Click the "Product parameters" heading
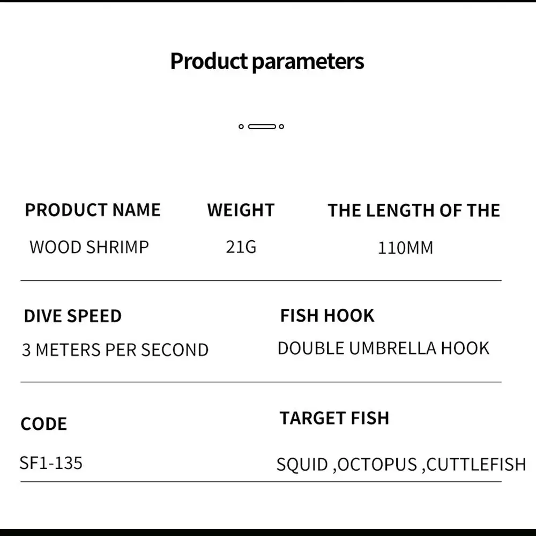Image resolution: width=536 pixels, height=536 pixels. click(267, 61)
